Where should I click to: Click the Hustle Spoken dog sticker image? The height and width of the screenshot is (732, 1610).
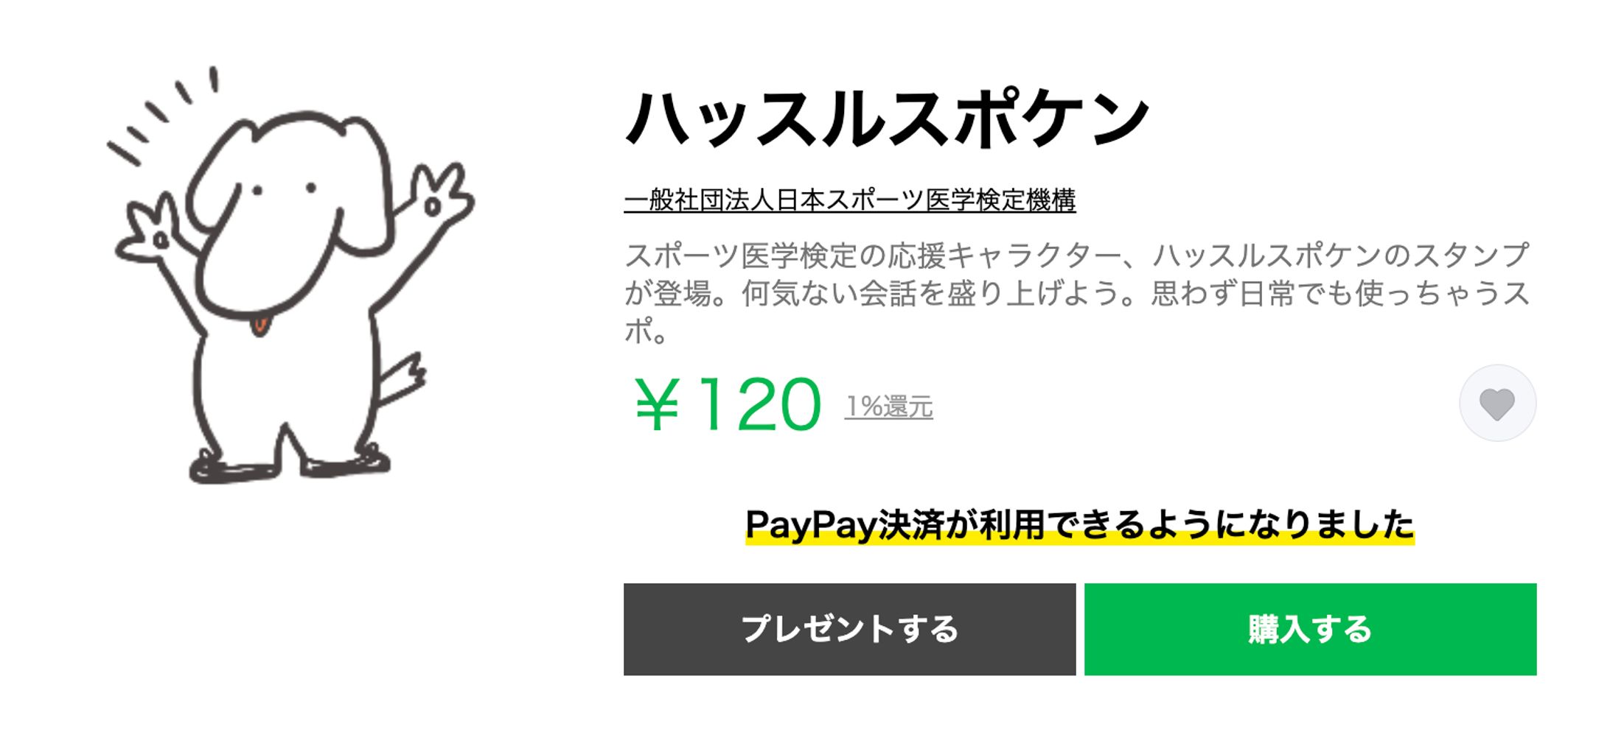click(x=287, y=280)
